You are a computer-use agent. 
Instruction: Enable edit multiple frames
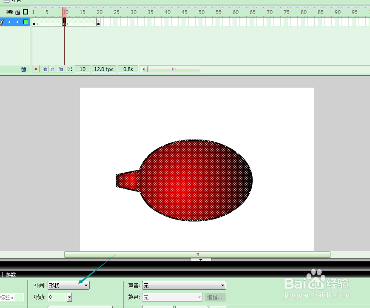point(61,69)
